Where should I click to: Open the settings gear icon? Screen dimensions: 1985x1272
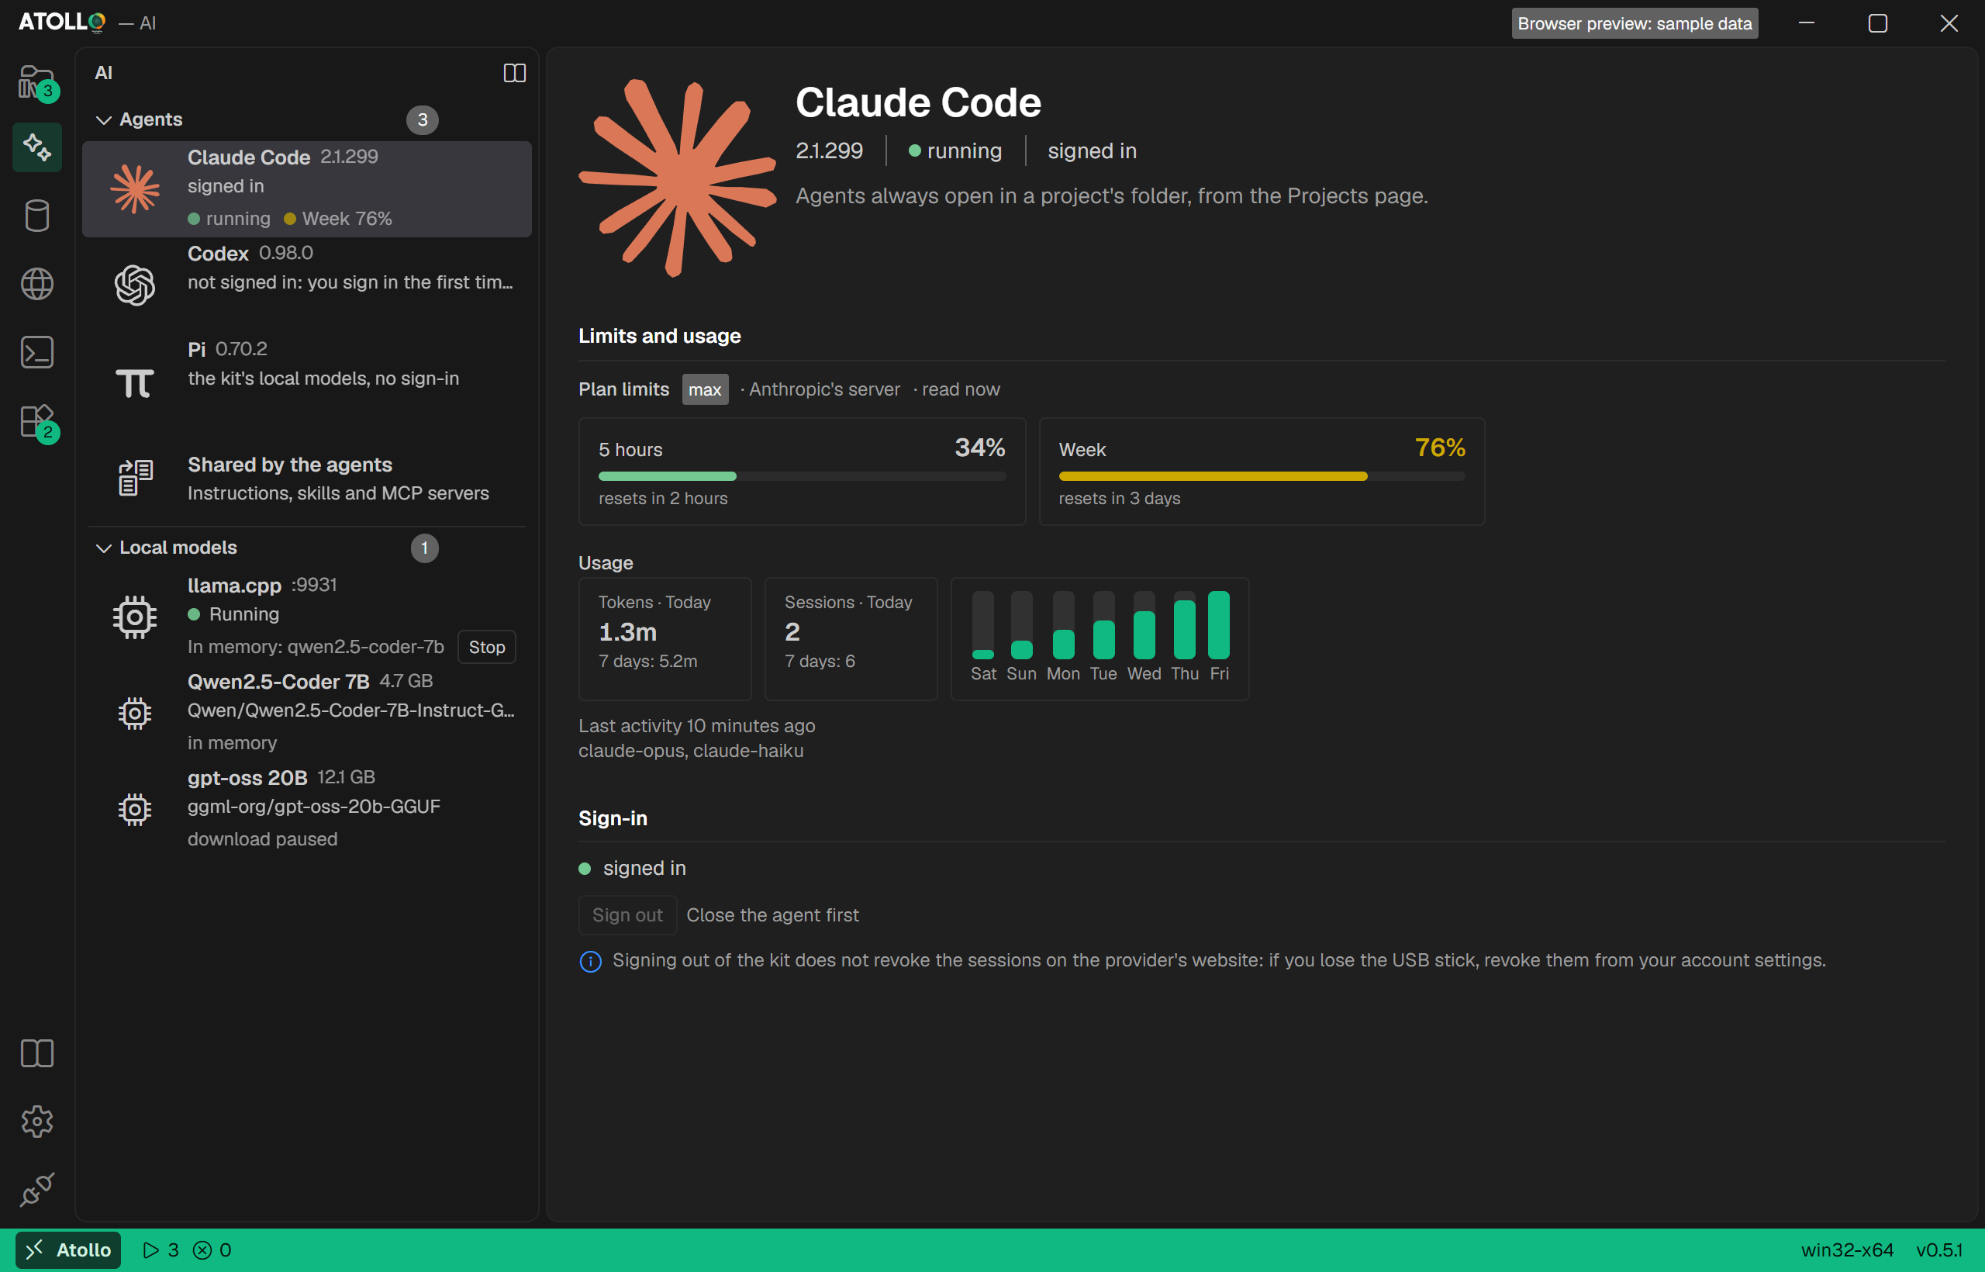click(37, 1122)
